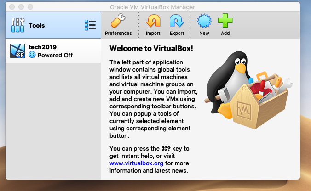The width and height of the screenshot is (311, 191).
Task: Click the New label text
Action: coord(204,33)
